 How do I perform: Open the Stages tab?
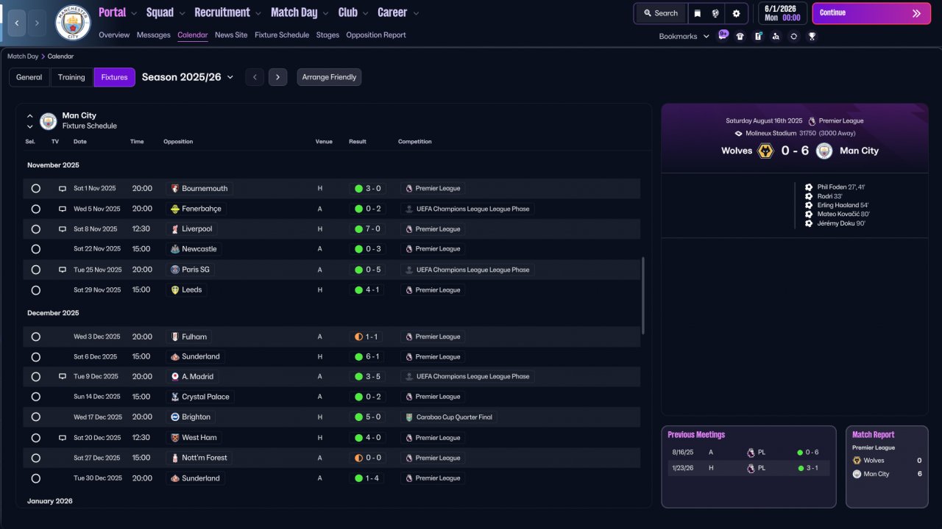coord(328,35)
